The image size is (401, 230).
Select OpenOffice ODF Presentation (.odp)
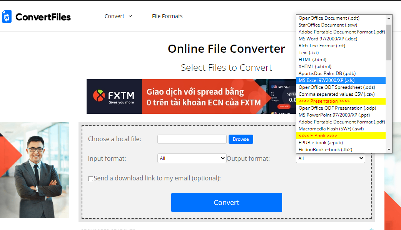tap(341, 108)
